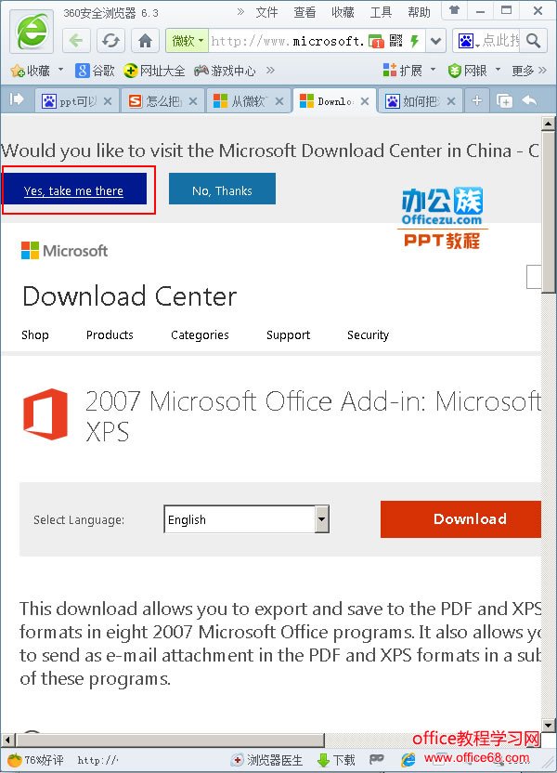557x773 pixels.
Task: Click the 'Yes, take me there' button
Action: click(x=74, y=190)
